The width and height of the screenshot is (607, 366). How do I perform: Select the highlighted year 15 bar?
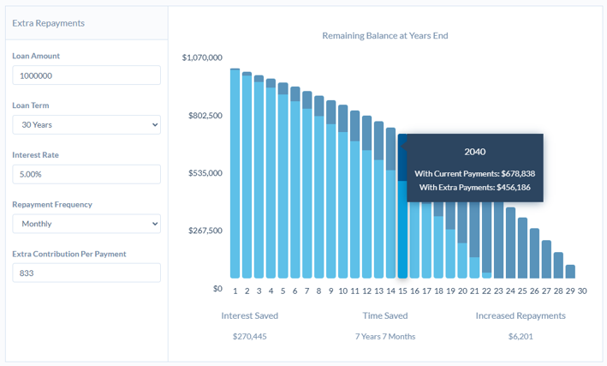click(x=402, y=231)
